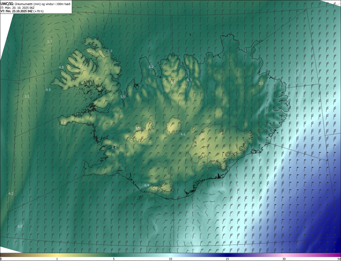
Task: Click the 4.9 value label on the map
Action: (48, 90)
